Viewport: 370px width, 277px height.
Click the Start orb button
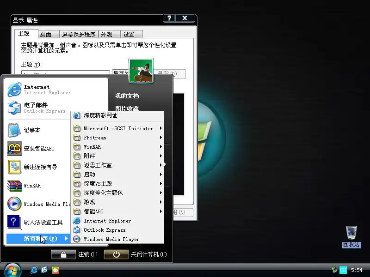12,270
